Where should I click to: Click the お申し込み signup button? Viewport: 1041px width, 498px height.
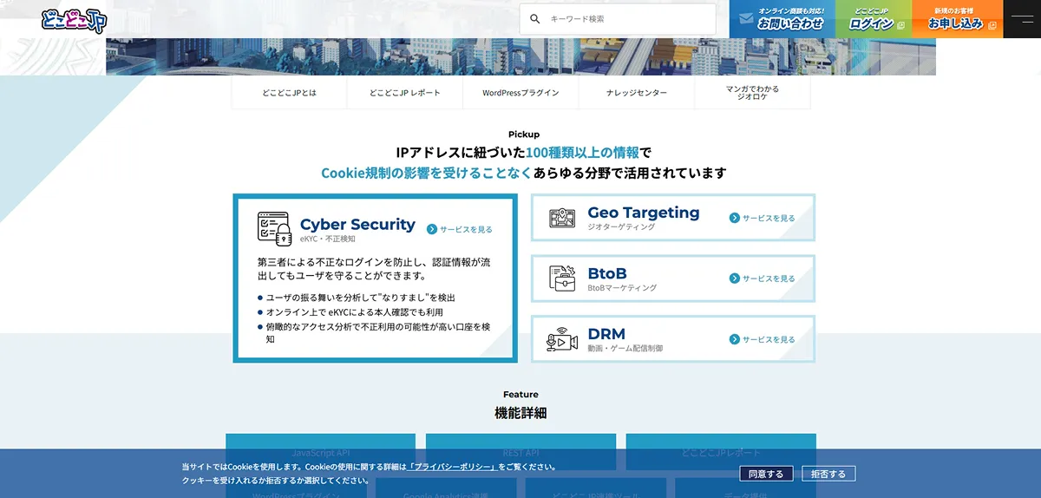click(958, 19)
